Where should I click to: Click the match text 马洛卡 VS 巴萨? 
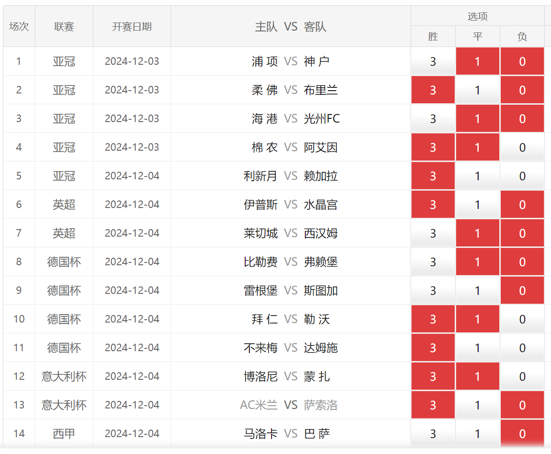(x=287, y=434)
